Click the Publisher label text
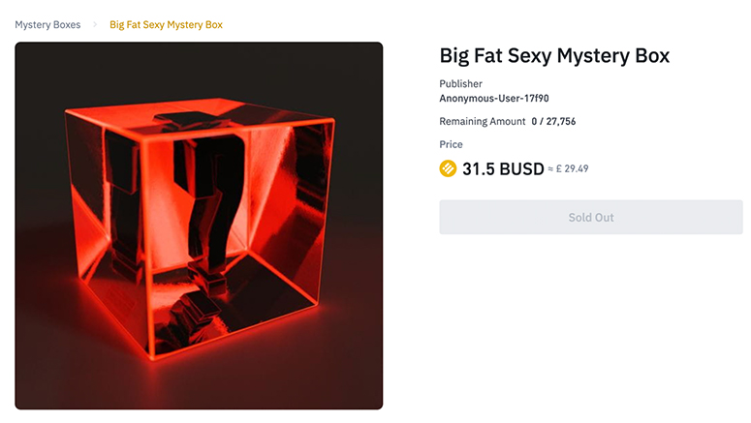Viewport: 751px width, 423px height. (x=460, y=84)
